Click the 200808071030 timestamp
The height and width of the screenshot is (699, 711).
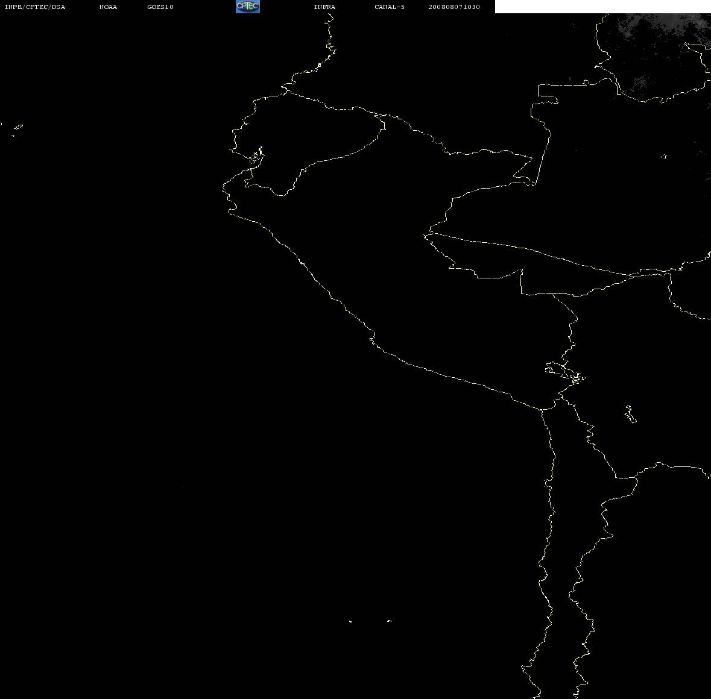pyautogui.click(x=454, y=7)
